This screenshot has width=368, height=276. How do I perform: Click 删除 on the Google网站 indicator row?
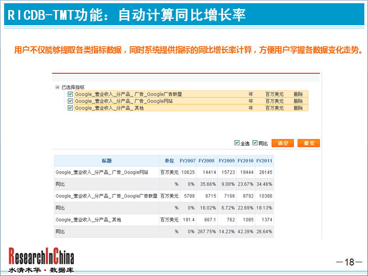(x=298, y=101)
